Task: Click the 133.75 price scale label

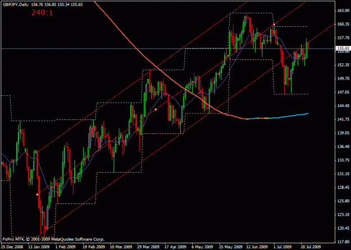Action: tap(343, 160)
